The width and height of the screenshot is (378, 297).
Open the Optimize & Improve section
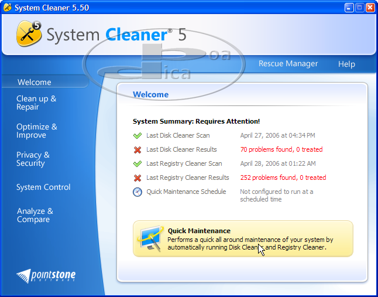37,131
